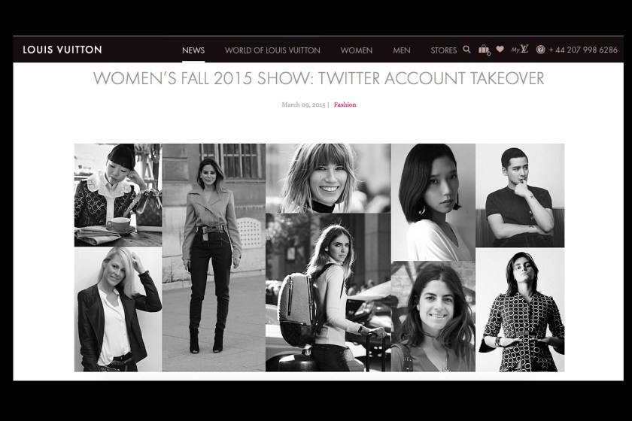Click the Twitter Account Takeover headline
Image resolution: width=632 pixels, height=421 pixels.
pyautogui.click(x=318, y=78)
